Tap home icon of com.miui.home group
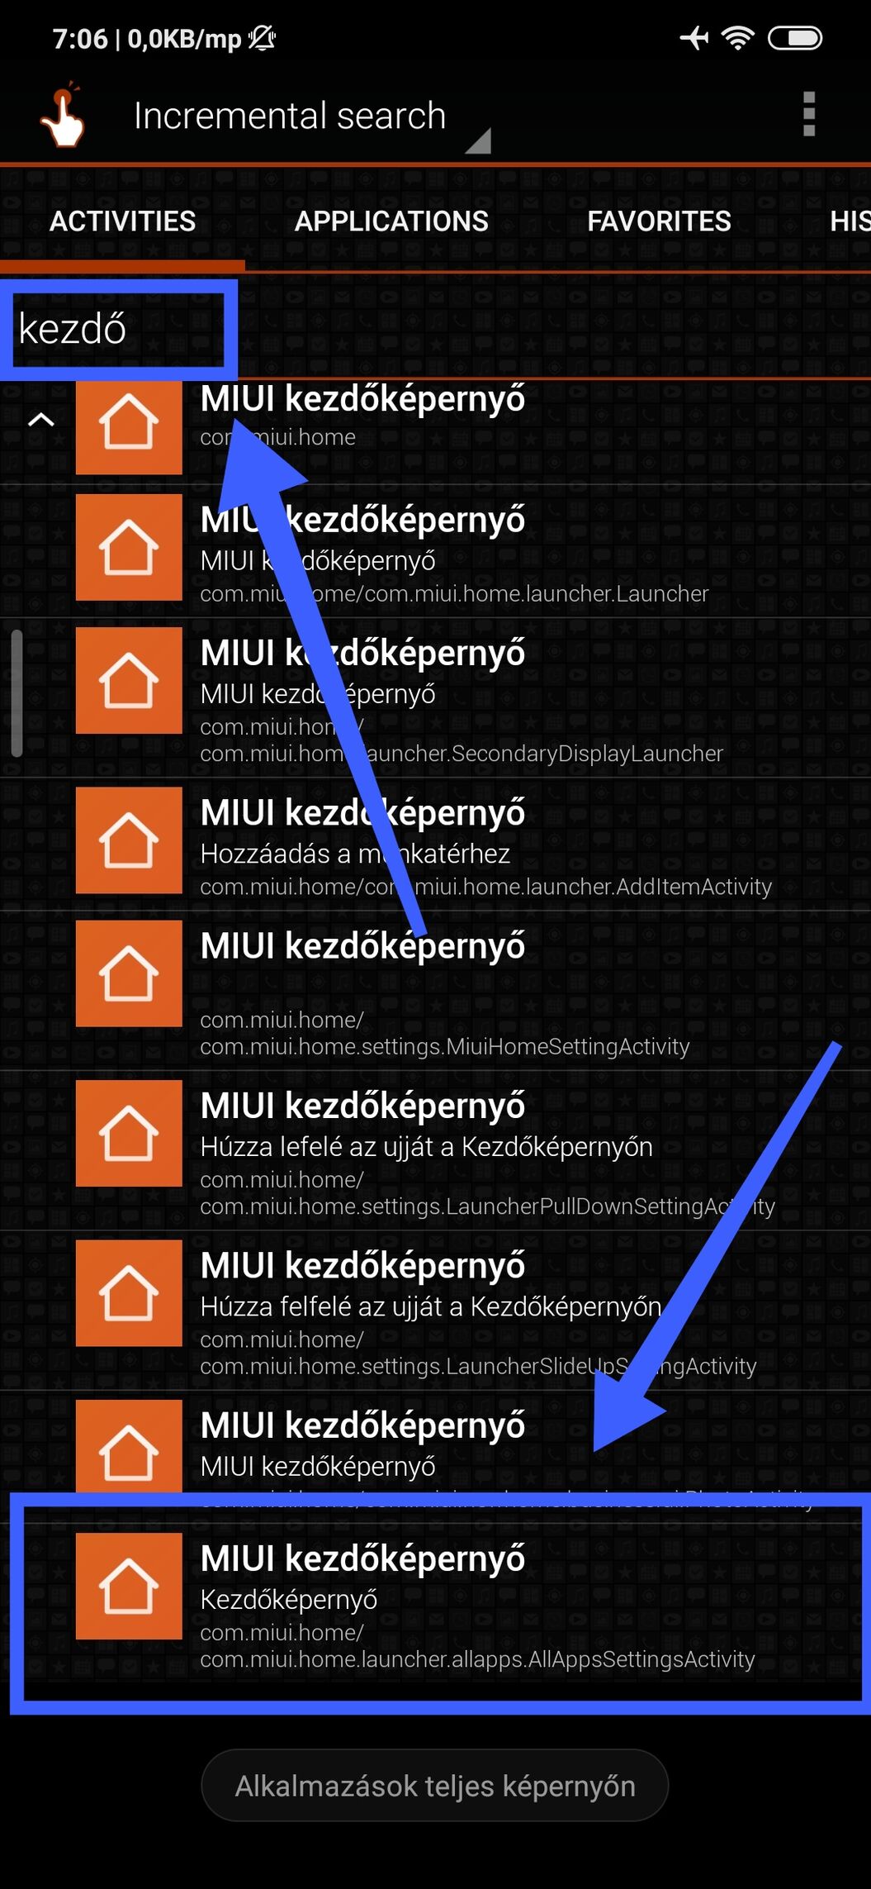Viewport: 871px width, 1889px height. pos(129,421)
